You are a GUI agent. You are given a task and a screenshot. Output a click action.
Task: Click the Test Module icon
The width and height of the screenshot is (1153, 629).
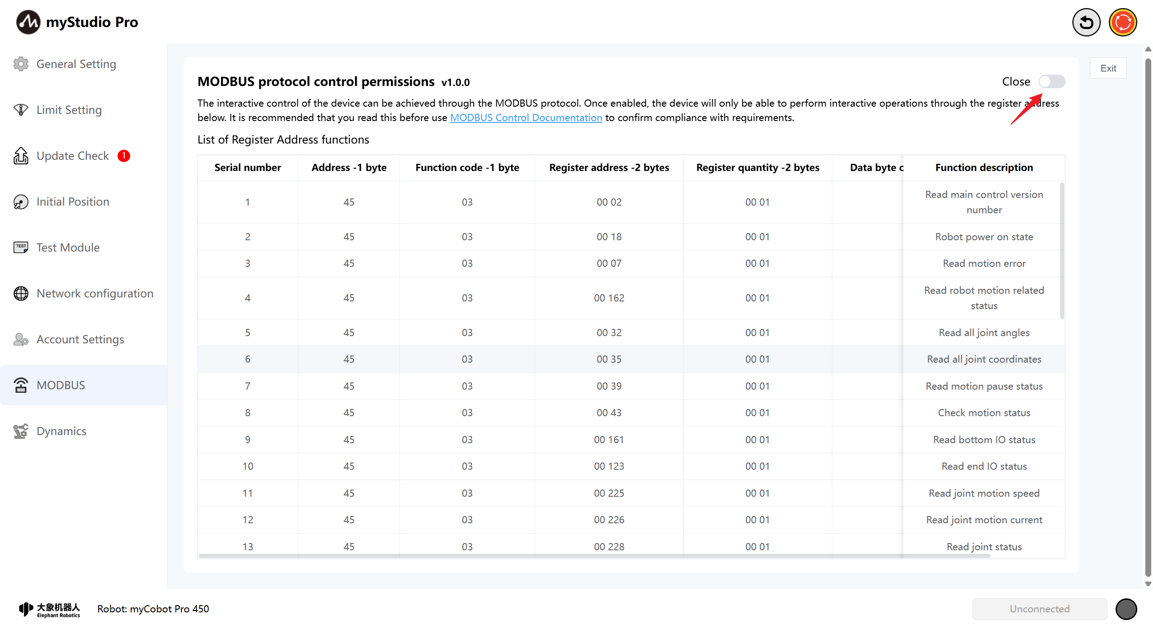[x=21, y=247]
